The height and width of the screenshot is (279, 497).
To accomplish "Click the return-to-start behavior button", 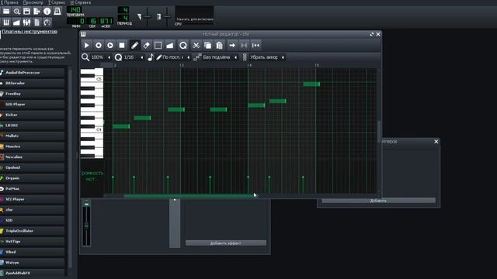I will tap(255, 45).
